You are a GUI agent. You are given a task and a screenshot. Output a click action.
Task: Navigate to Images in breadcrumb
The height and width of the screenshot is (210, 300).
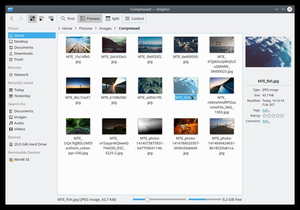tap(105, 28)
